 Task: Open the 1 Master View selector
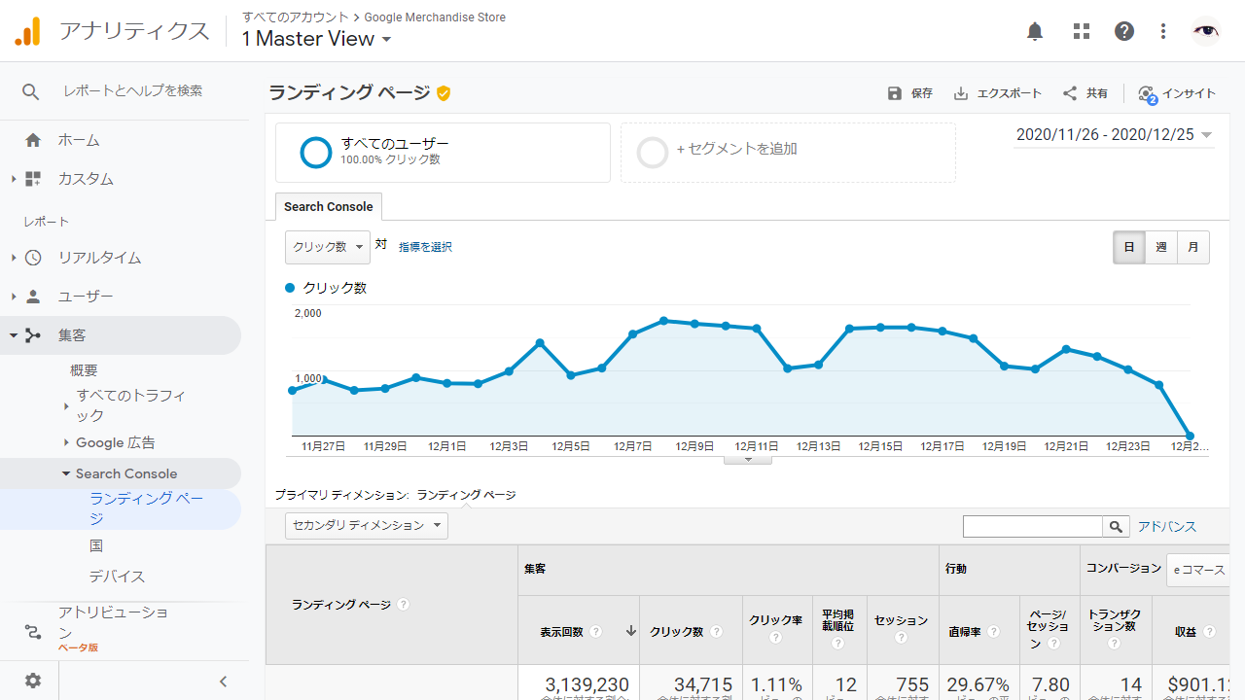tap(317, 39)
